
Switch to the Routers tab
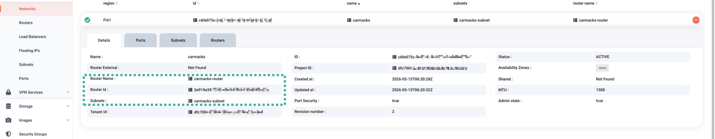pos(218,40)
